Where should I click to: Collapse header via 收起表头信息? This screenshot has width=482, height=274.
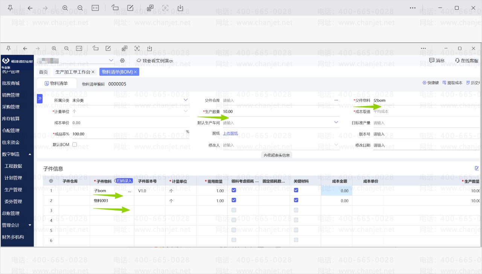coord(277,155)
